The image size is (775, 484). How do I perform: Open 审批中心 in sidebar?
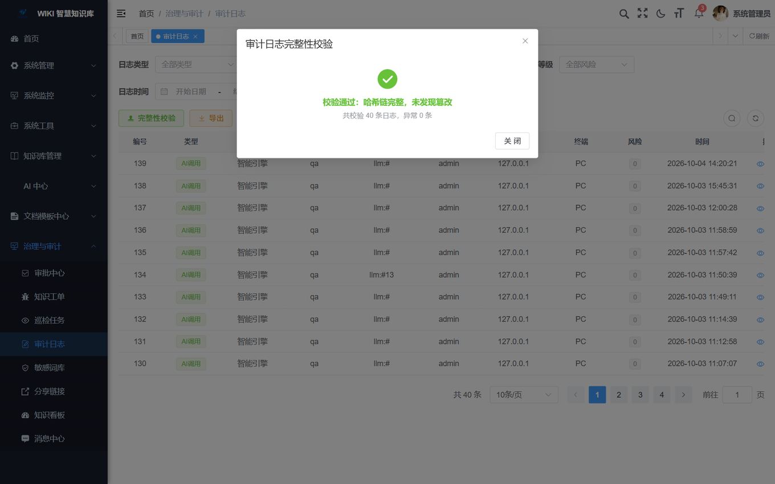tap(54, 273)
